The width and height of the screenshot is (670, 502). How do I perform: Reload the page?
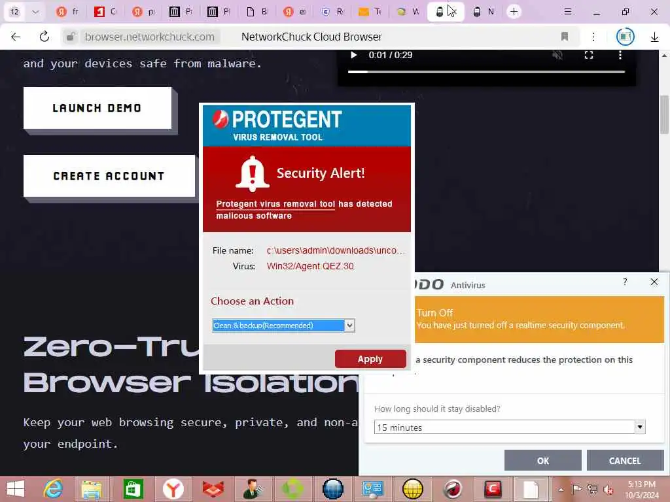tap(44, 37)
